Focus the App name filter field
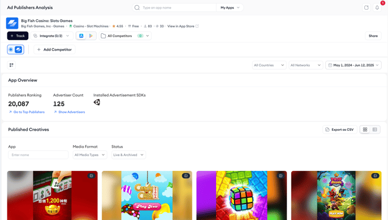 38,155
